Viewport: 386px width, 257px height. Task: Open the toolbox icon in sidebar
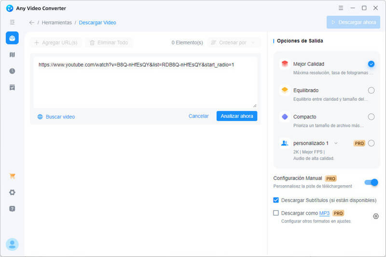tap(12, 38)
